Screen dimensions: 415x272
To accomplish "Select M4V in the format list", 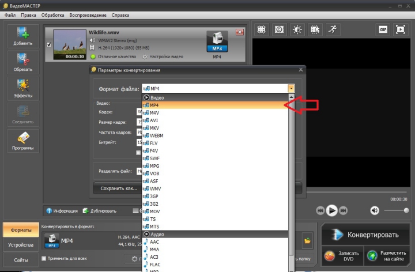I will coord(215,113).
